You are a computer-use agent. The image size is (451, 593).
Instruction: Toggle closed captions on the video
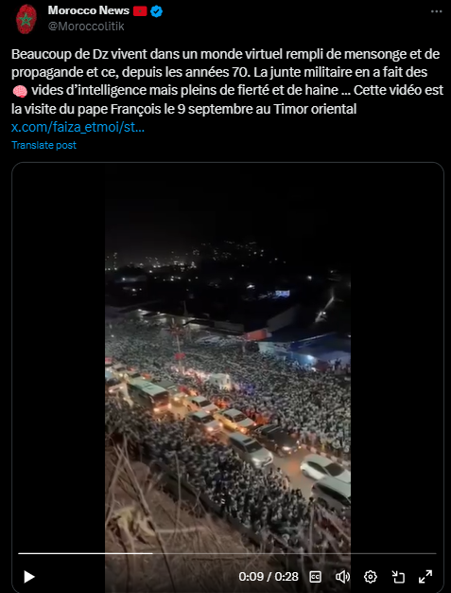315,577
